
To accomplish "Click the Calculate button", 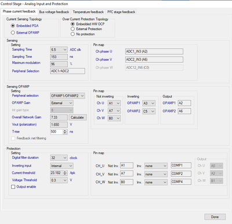I will click(77, 117).
